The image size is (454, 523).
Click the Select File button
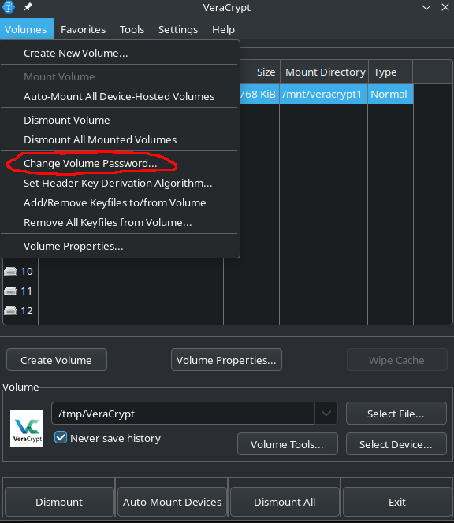(x=396, y=414)
